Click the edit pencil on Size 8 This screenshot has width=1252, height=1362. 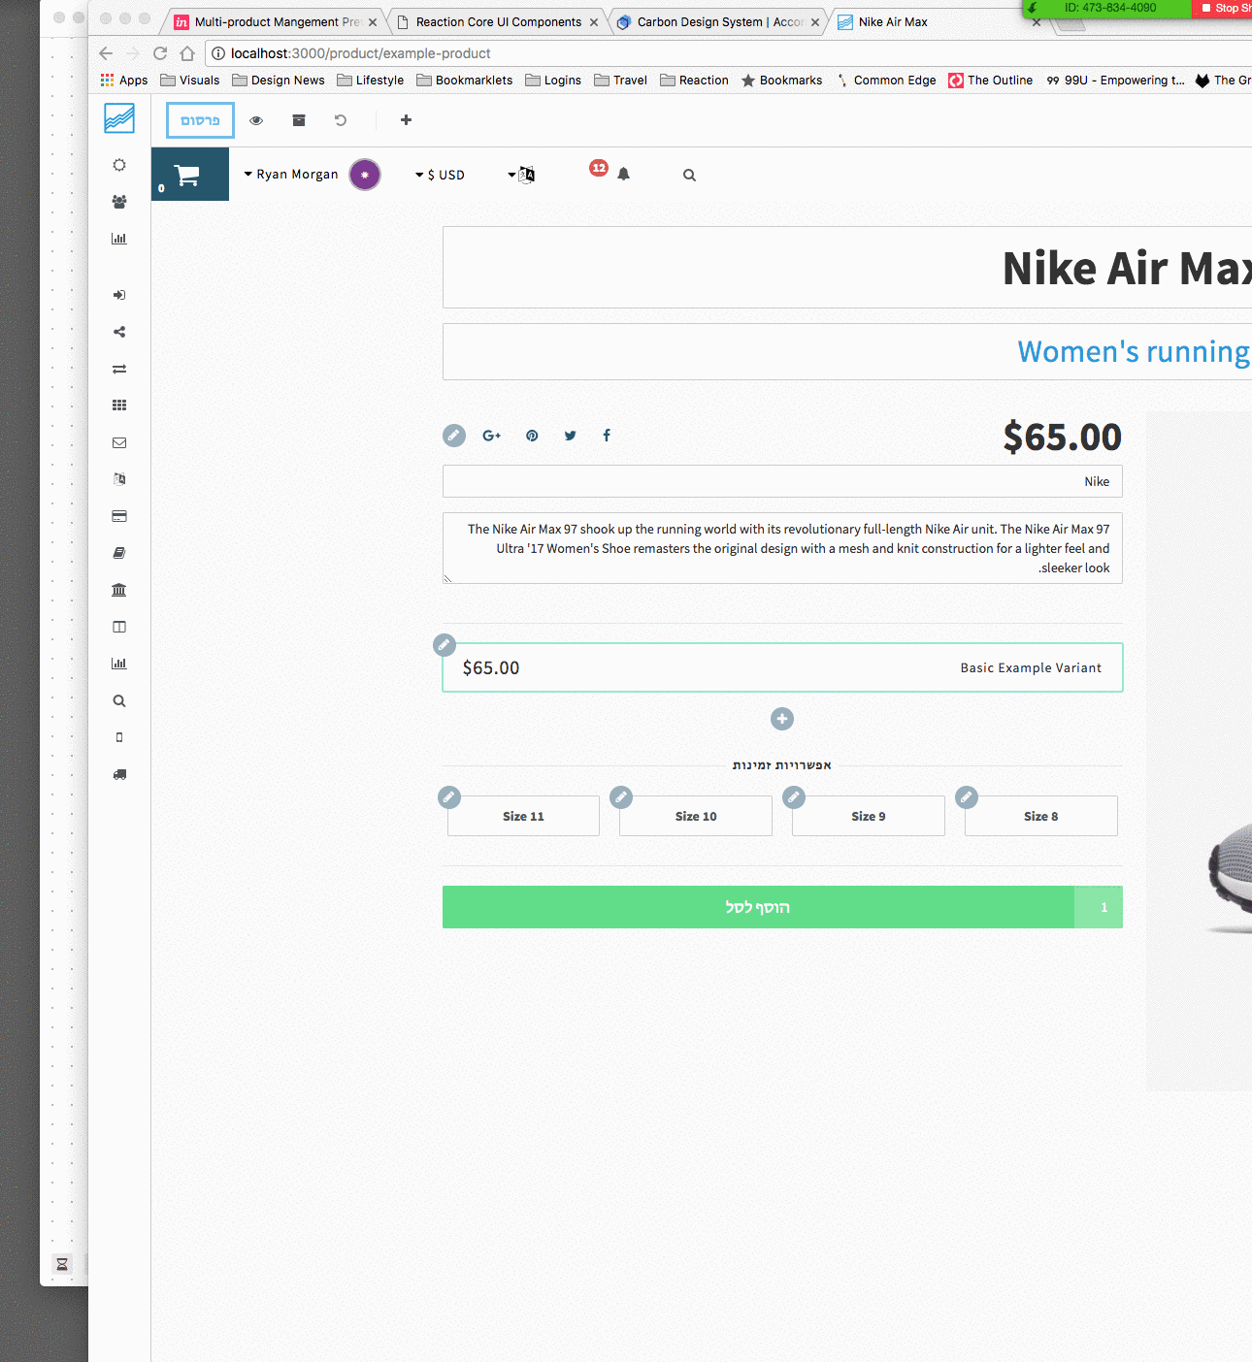[x=967, y=797]
